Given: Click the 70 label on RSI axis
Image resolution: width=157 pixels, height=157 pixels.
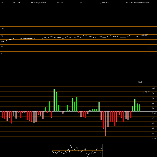Looking at the screenshot, I should (2, 36).
